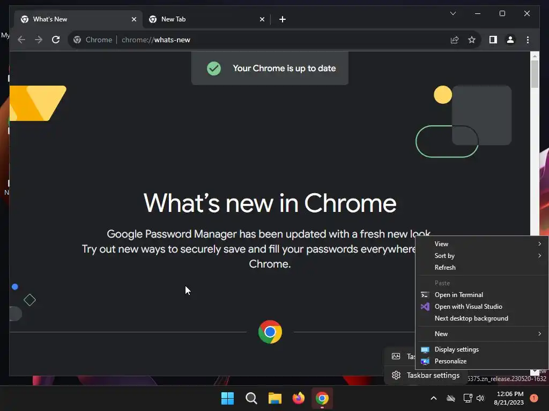Viewport: 549px width, 411px height.
Task: Click the Chrome icon in taskbar
Action: coord(322,398)
